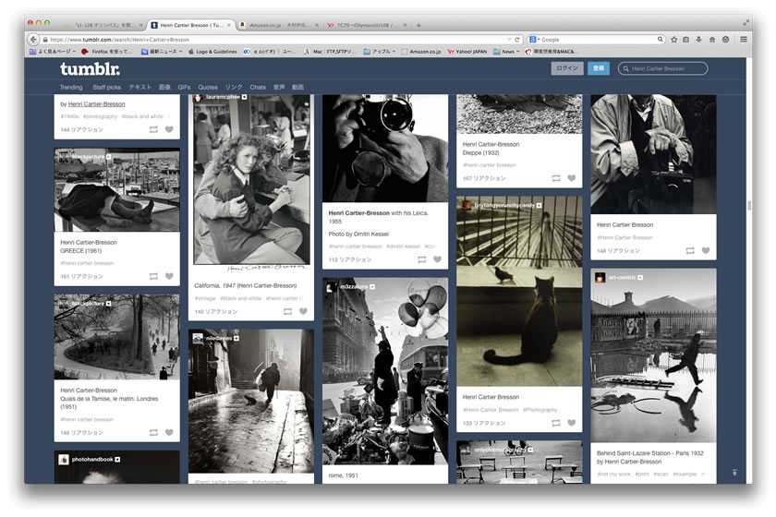Reblog the #1940s tagged post at top

pyautogui.click(x=154, y=129)
